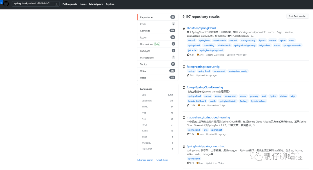The image size is (313, 170).
Task: Click star icon showing 301 stars
Action: 188,75
